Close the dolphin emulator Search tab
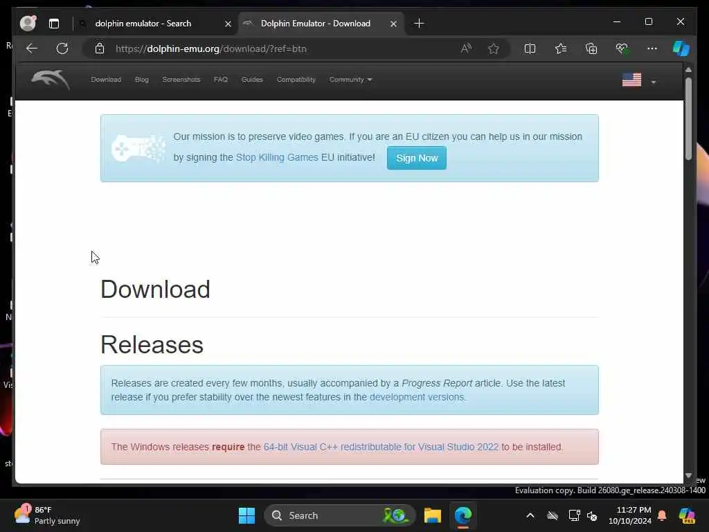Viewport: 709px width, 532px height. 228,24
